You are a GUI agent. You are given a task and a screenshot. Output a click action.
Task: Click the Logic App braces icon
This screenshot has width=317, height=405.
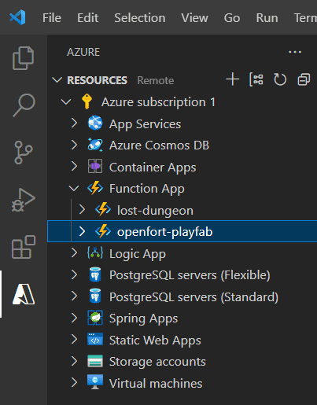tap(95, 253)
